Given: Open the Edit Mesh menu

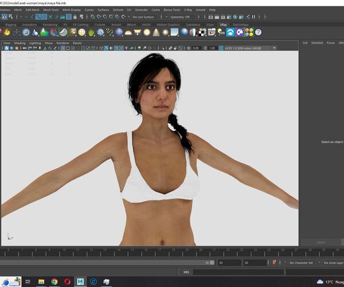Looking at the screenshot, I should [33, 10].
